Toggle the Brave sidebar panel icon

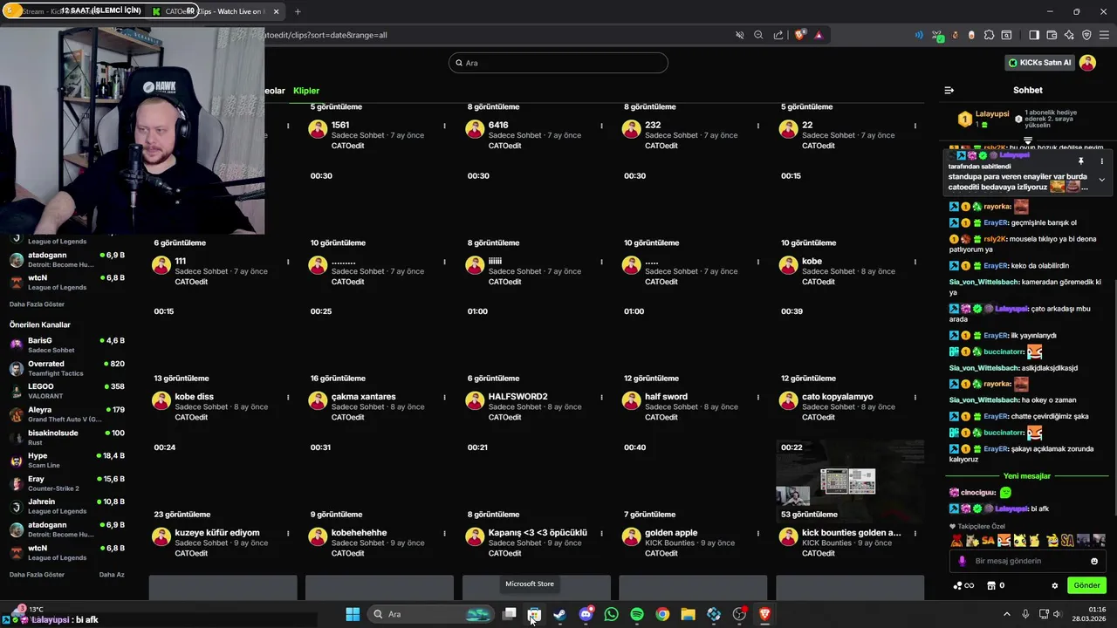click(x=1034, y=35)
